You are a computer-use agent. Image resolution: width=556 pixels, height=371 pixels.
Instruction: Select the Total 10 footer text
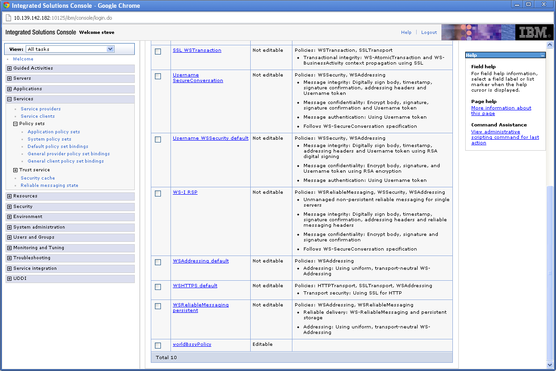click(x=166, y=357)
